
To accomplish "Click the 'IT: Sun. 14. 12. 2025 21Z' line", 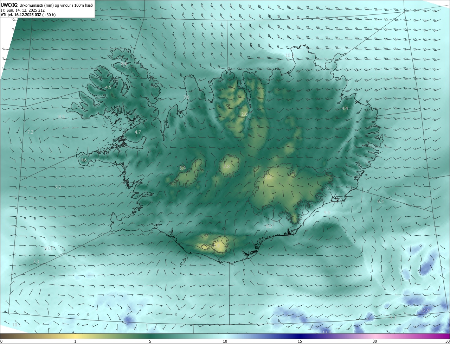I will click(x=22, y=10).
